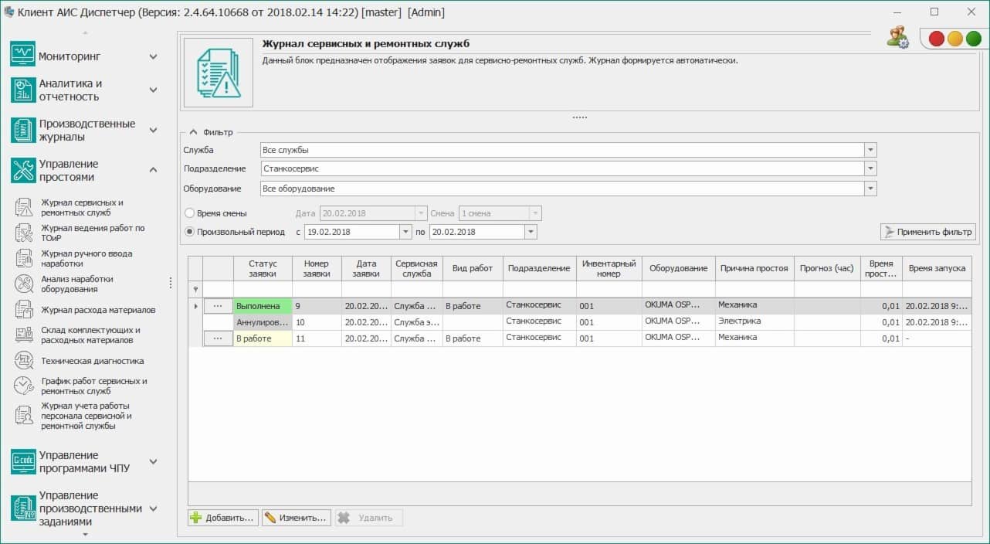Open the Оборудование dropdown
This screenshot has width=990, height=544.
coord(870,189)
